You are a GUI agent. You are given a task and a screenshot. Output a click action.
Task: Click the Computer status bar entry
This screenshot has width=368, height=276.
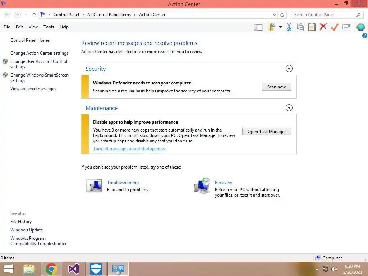tap(328, 258)
